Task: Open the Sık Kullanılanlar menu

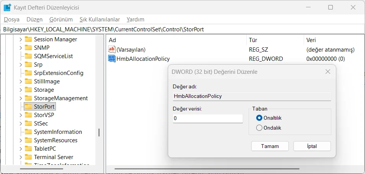Action: [x=100, y=19]
